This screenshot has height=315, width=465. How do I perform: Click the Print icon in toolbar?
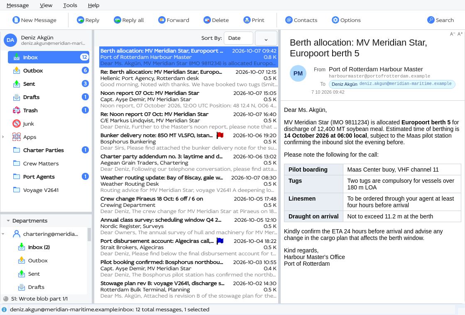pyautogui.click(x=247, y=20)
